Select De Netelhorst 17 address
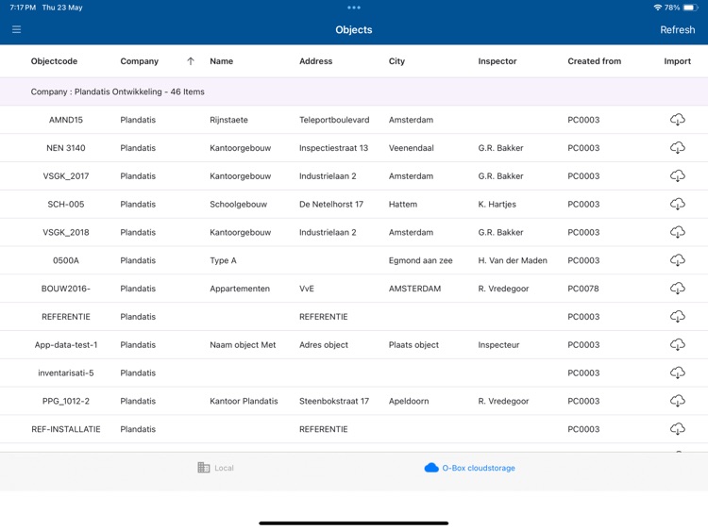The width and height of the screenshot is (708, 530). point(331,204)
